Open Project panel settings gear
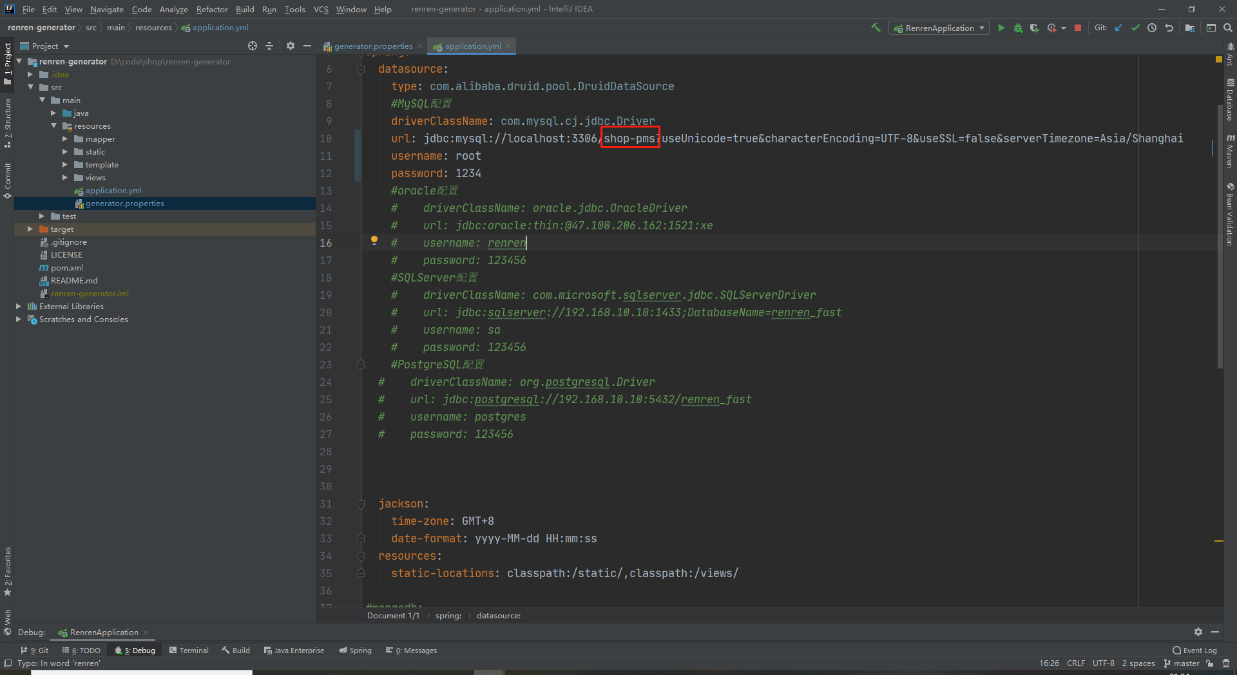Image resolution: width=1237 pixels, height=675 pixels. [x=291, y=46]
